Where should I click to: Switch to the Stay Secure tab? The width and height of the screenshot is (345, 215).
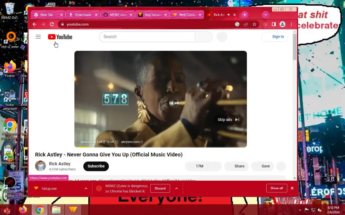coord(152,15)
